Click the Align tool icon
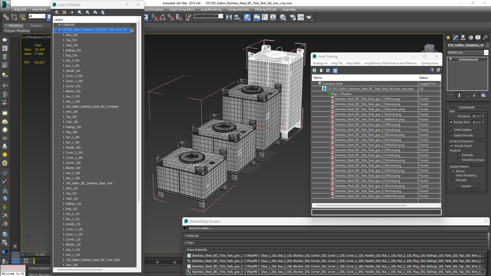 (x=238, y=17)
